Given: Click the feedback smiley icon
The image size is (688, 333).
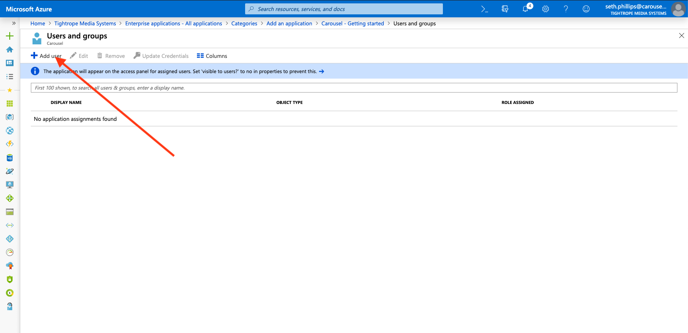Looking at the screenshot, I should pos(586,9).
